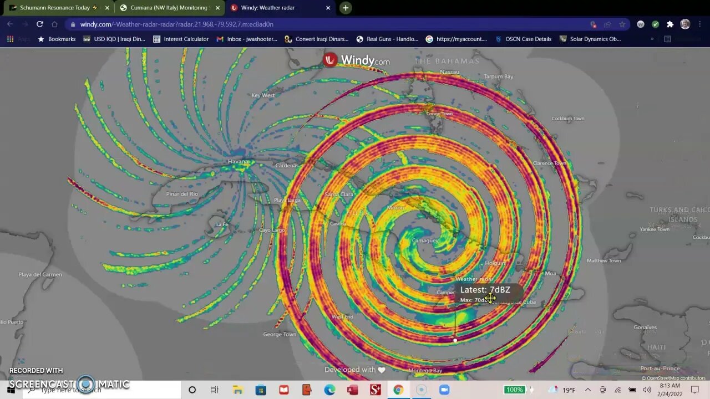Click the Santa Clara label on the map
Viewport: 710px width, 399px height.
(x=339, y=195)
